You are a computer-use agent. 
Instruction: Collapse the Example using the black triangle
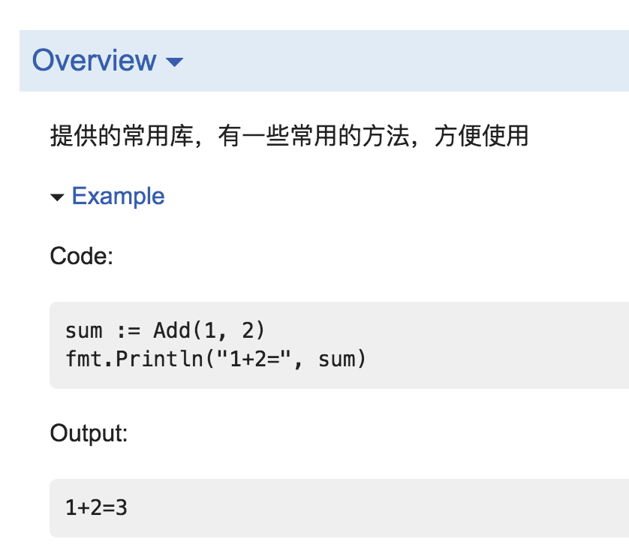(57, 197)
